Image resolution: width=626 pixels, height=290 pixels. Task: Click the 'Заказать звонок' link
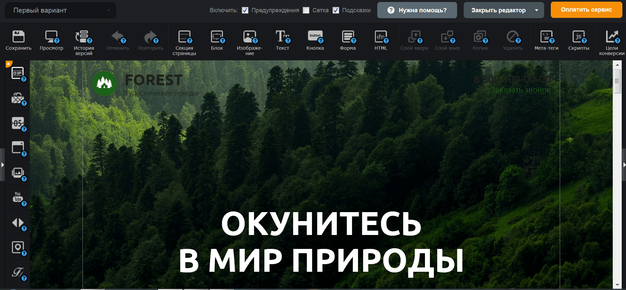(x=520, y=90)
